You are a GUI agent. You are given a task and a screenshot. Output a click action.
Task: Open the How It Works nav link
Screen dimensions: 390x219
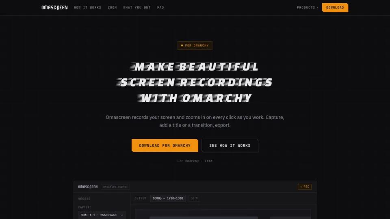point(88,8)
